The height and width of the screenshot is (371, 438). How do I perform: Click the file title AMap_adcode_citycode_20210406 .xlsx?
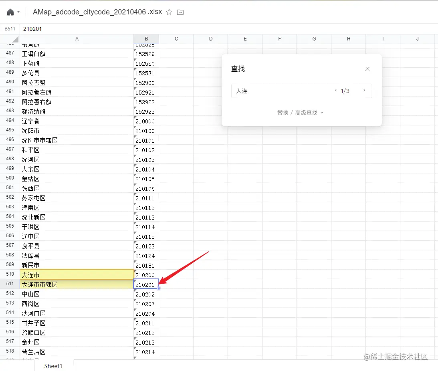point(97,12)
